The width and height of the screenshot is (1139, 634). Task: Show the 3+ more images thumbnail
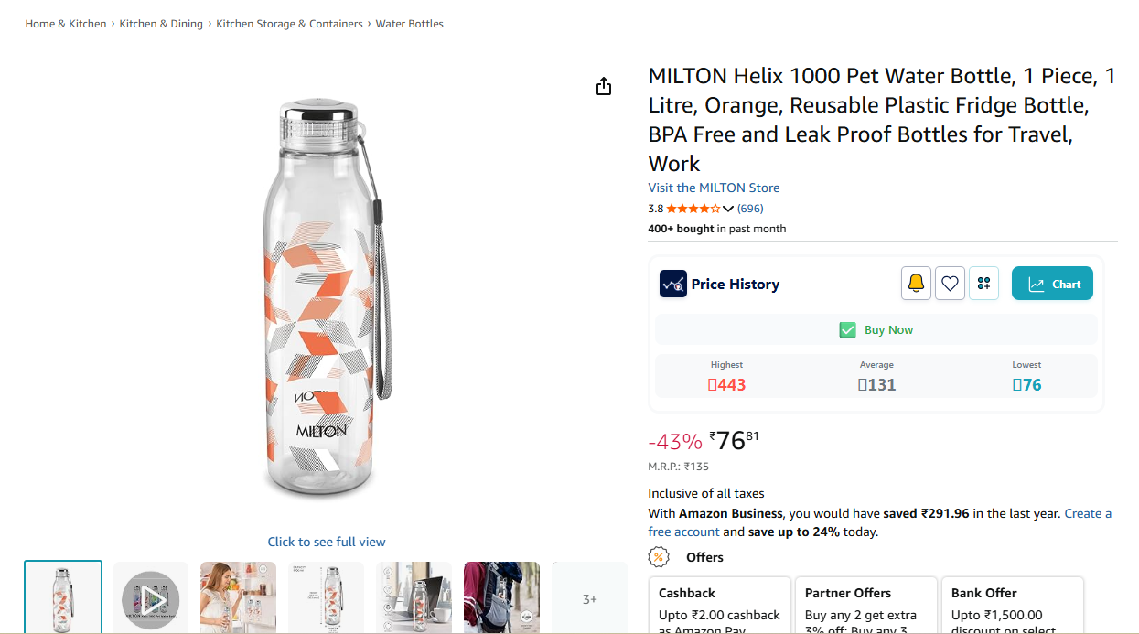tap(590, 599)
